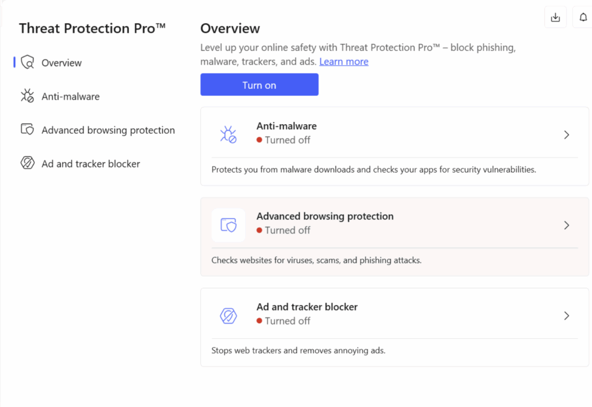Select the Overview shield icon in sidebar
Screen dimensions: 592x407
(27, 62)
